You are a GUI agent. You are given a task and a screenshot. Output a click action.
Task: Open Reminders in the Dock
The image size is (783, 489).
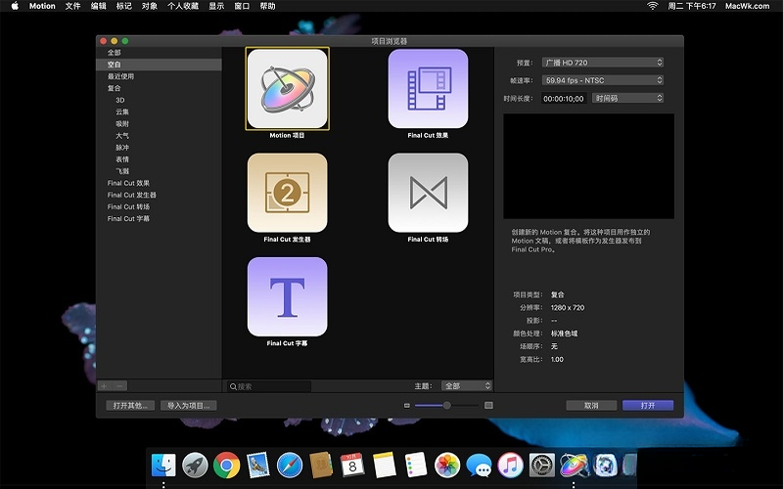point(415,466)
